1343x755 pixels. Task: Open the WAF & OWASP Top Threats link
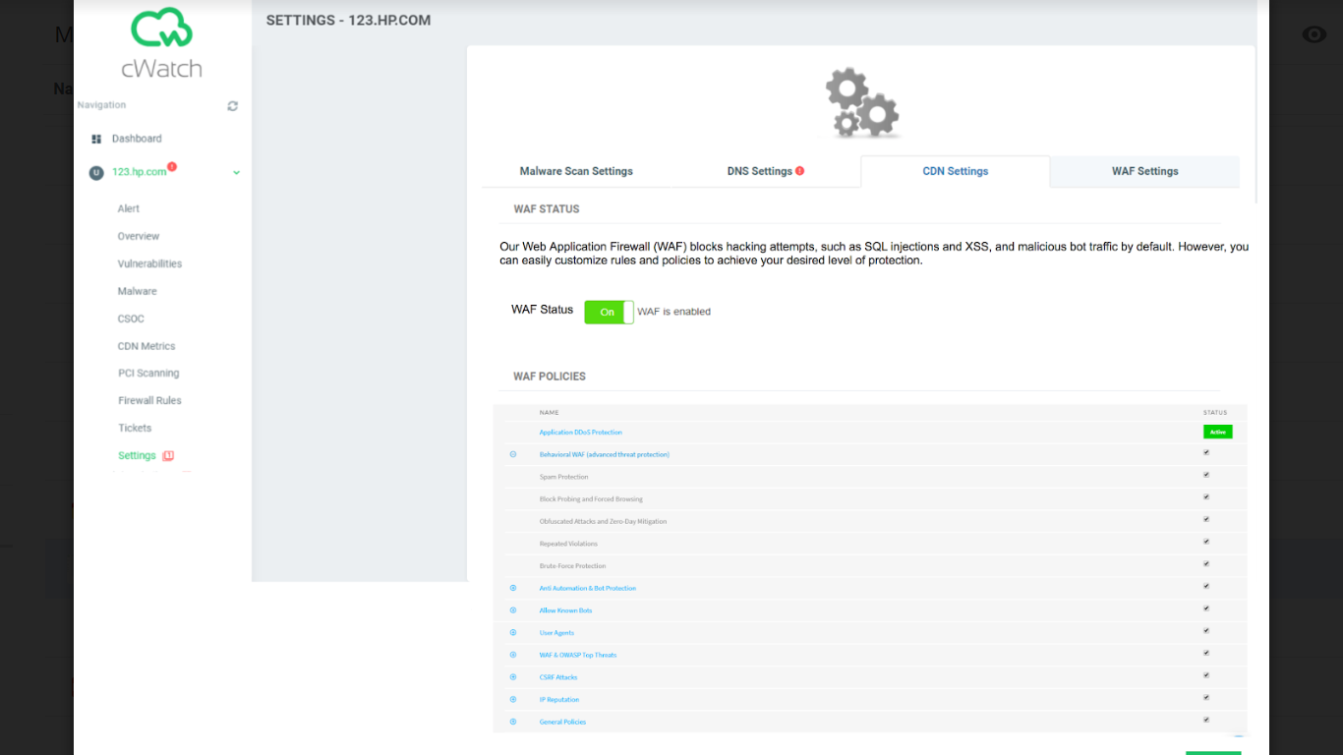(578, 655)
